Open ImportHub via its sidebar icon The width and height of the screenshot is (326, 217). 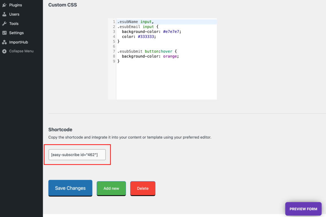click(4, 42)
